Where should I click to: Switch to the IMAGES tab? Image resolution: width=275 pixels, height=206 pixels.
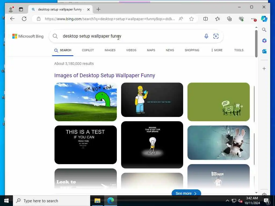pyautogui.click(x=110, y=50)
